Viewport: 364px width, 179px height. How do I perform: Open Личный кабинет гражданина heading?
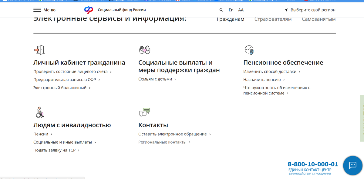point(79,63)
